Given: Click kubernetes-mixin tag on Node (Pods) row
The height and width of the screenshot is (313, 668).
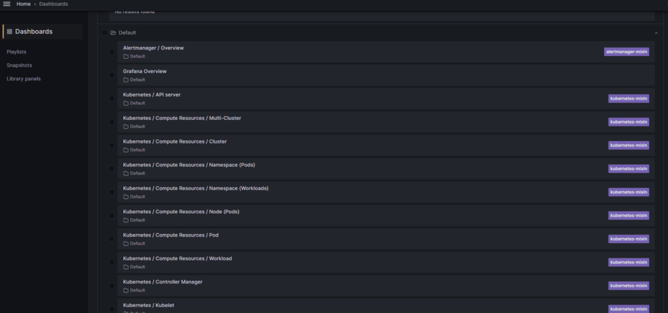Looking at the screenshot, I should (628, 216).
